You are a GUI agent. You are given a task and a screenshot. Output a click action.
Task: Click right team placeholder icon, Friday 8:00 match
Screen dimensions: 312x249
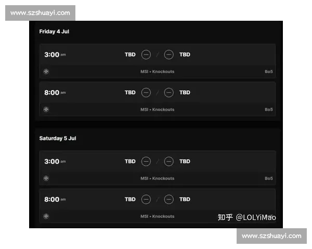click(168, 92)
